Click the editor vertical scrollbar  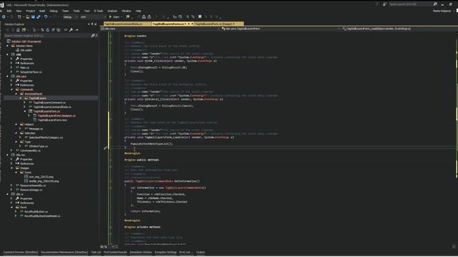pos(457,137)
